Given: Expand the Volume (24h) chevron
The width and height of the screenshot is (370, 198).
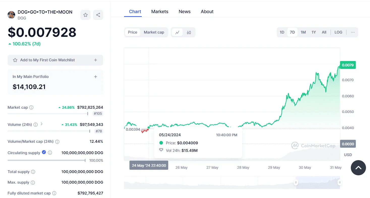Looking at the screenshot, I should click(42, 124).
